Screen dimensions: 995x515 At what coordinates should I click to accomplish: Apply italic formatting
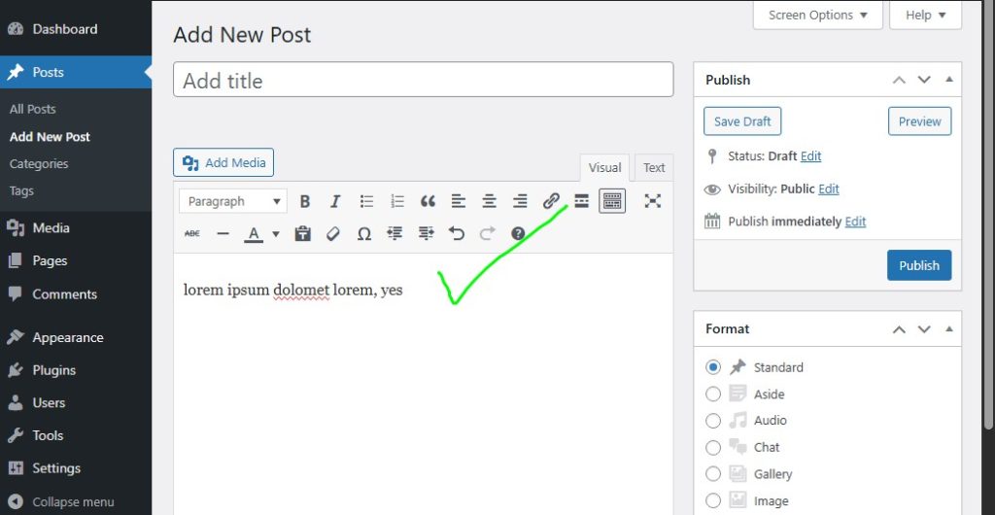point(335,202)
